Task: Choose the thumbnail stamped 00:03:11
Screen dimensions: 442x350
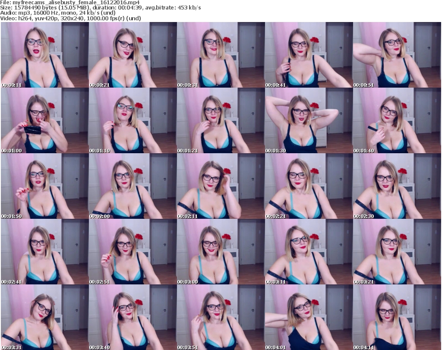Action: click(309, 252)
